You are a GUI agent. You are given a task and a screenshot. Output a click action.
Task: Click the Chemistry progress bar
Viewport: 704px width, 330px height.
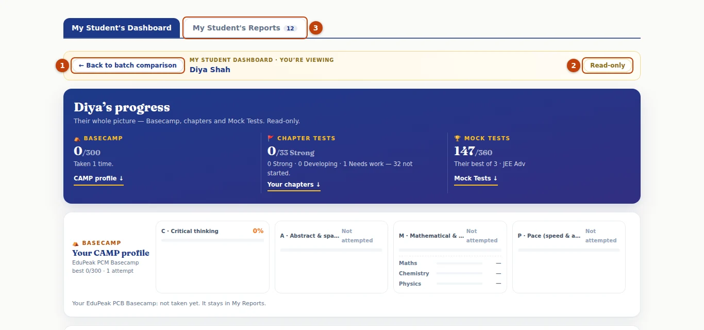[x=459, y=273]
